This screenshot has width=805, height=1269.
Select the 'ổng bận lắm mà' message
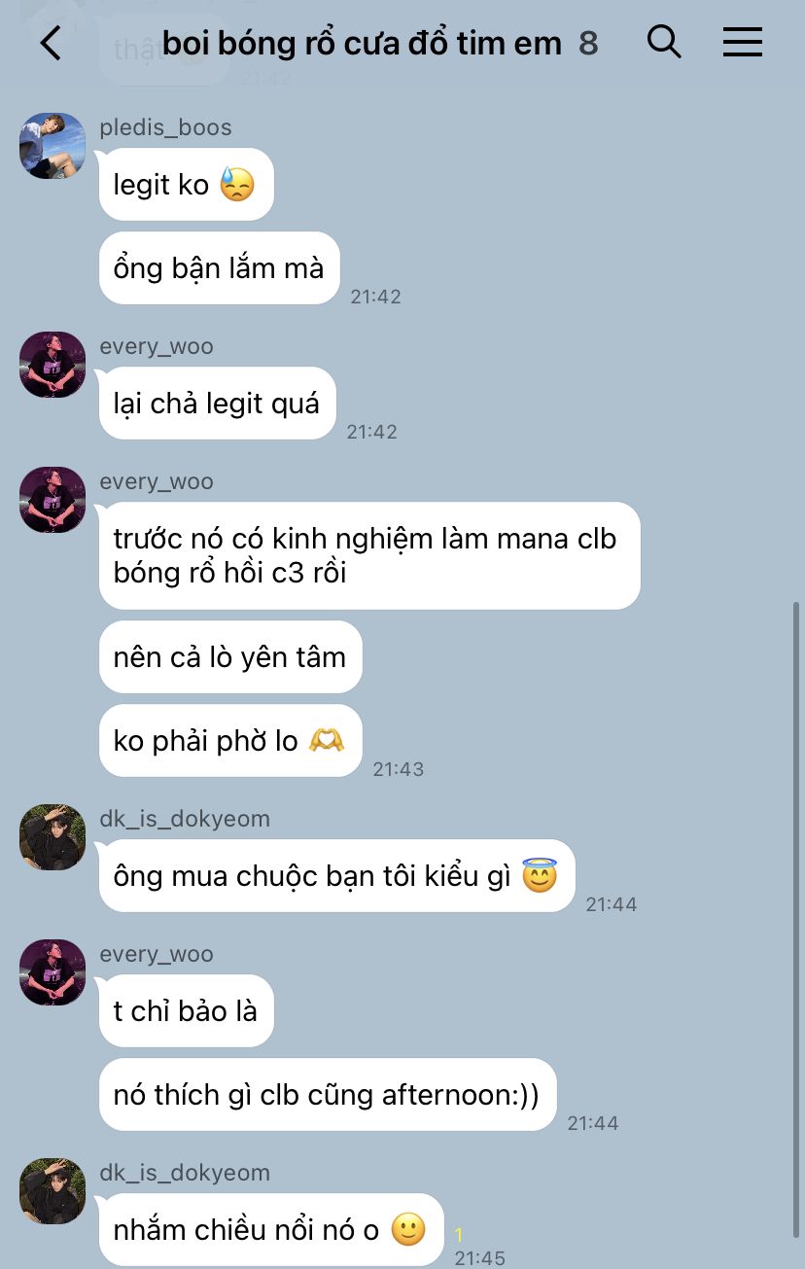[x=220, y=267]
